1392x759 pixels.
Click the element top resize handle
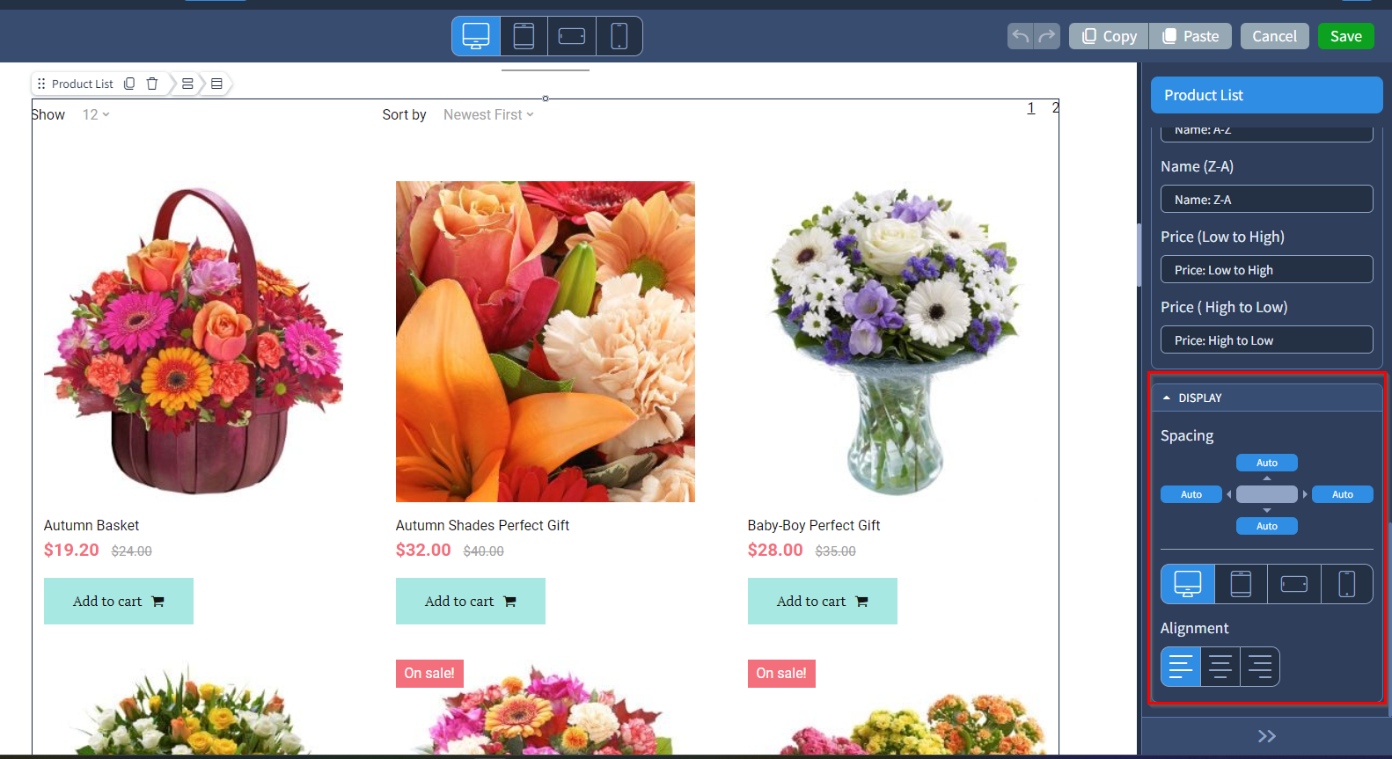coord(546,99)
